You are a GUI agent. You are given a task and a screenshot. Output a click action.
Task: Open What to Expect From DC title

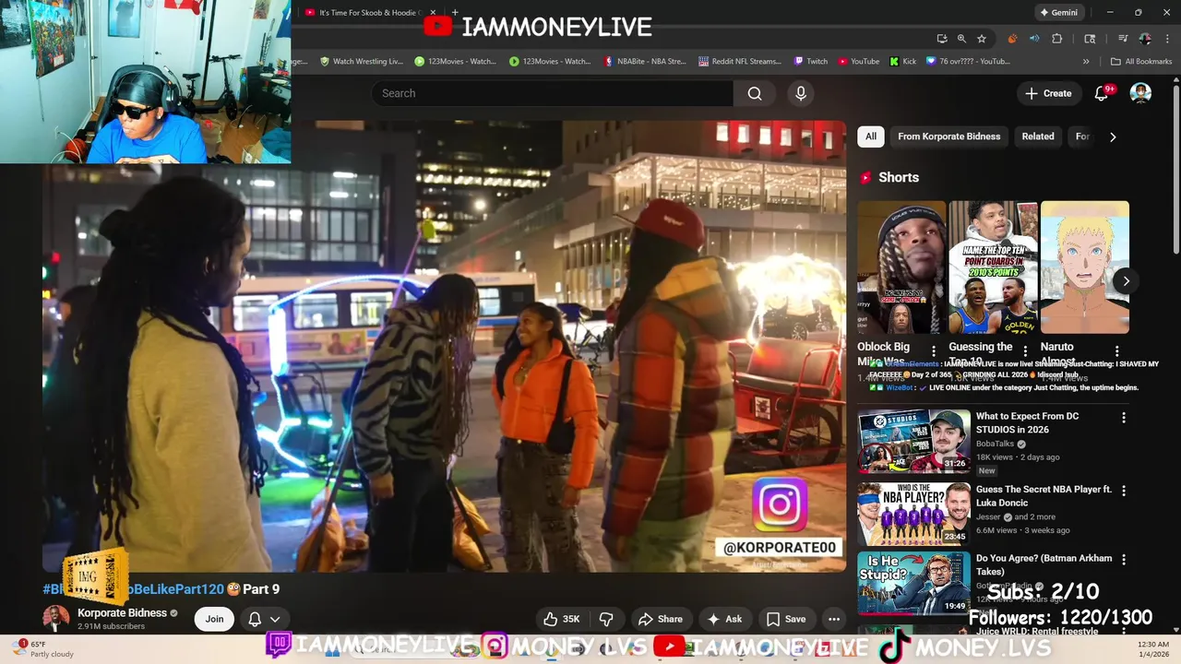tap(1027, 422)
